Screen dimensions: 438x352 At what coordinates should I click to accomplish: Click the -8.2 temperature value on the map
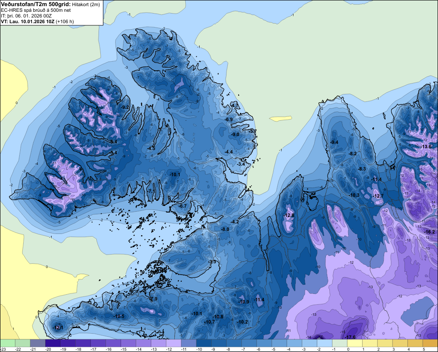coord(353,153)
